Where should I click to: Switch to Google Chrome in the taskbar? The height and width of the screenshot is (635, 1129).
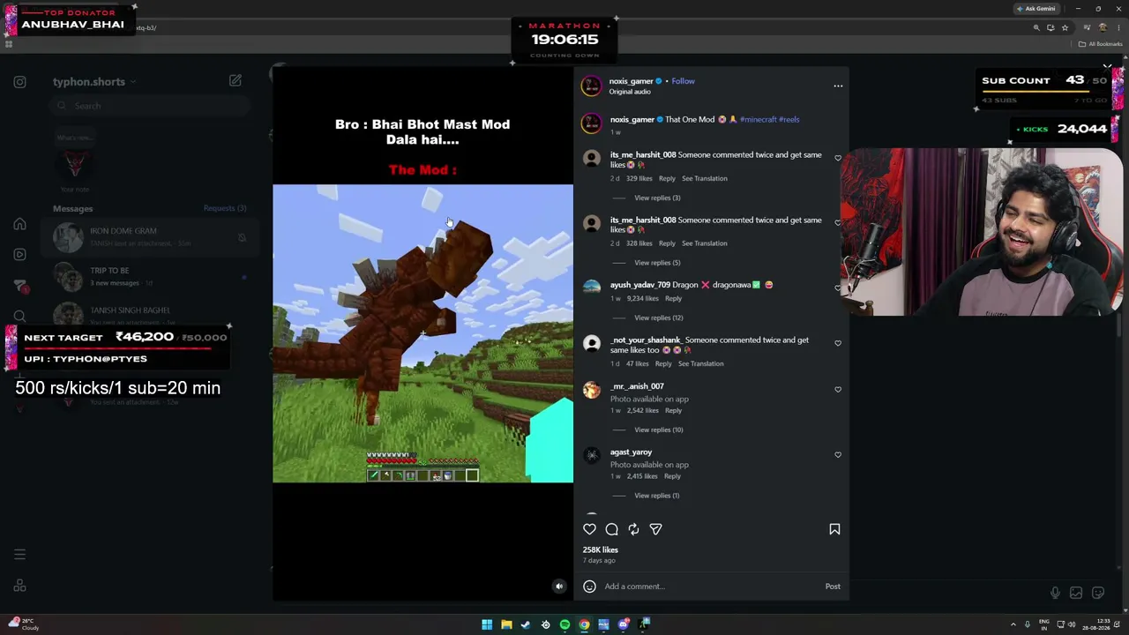point(584,624)
